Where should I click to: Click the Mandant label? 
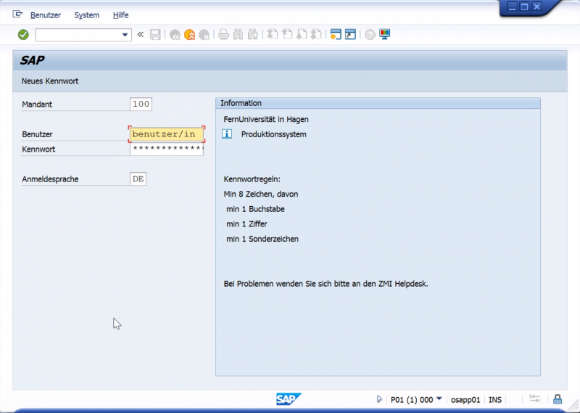37,105
